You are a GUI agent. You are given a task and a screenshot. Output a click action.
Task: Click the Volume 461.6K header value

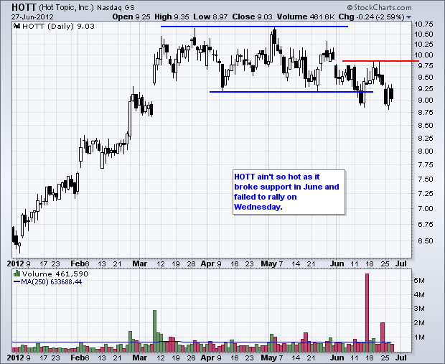point(306,17)
